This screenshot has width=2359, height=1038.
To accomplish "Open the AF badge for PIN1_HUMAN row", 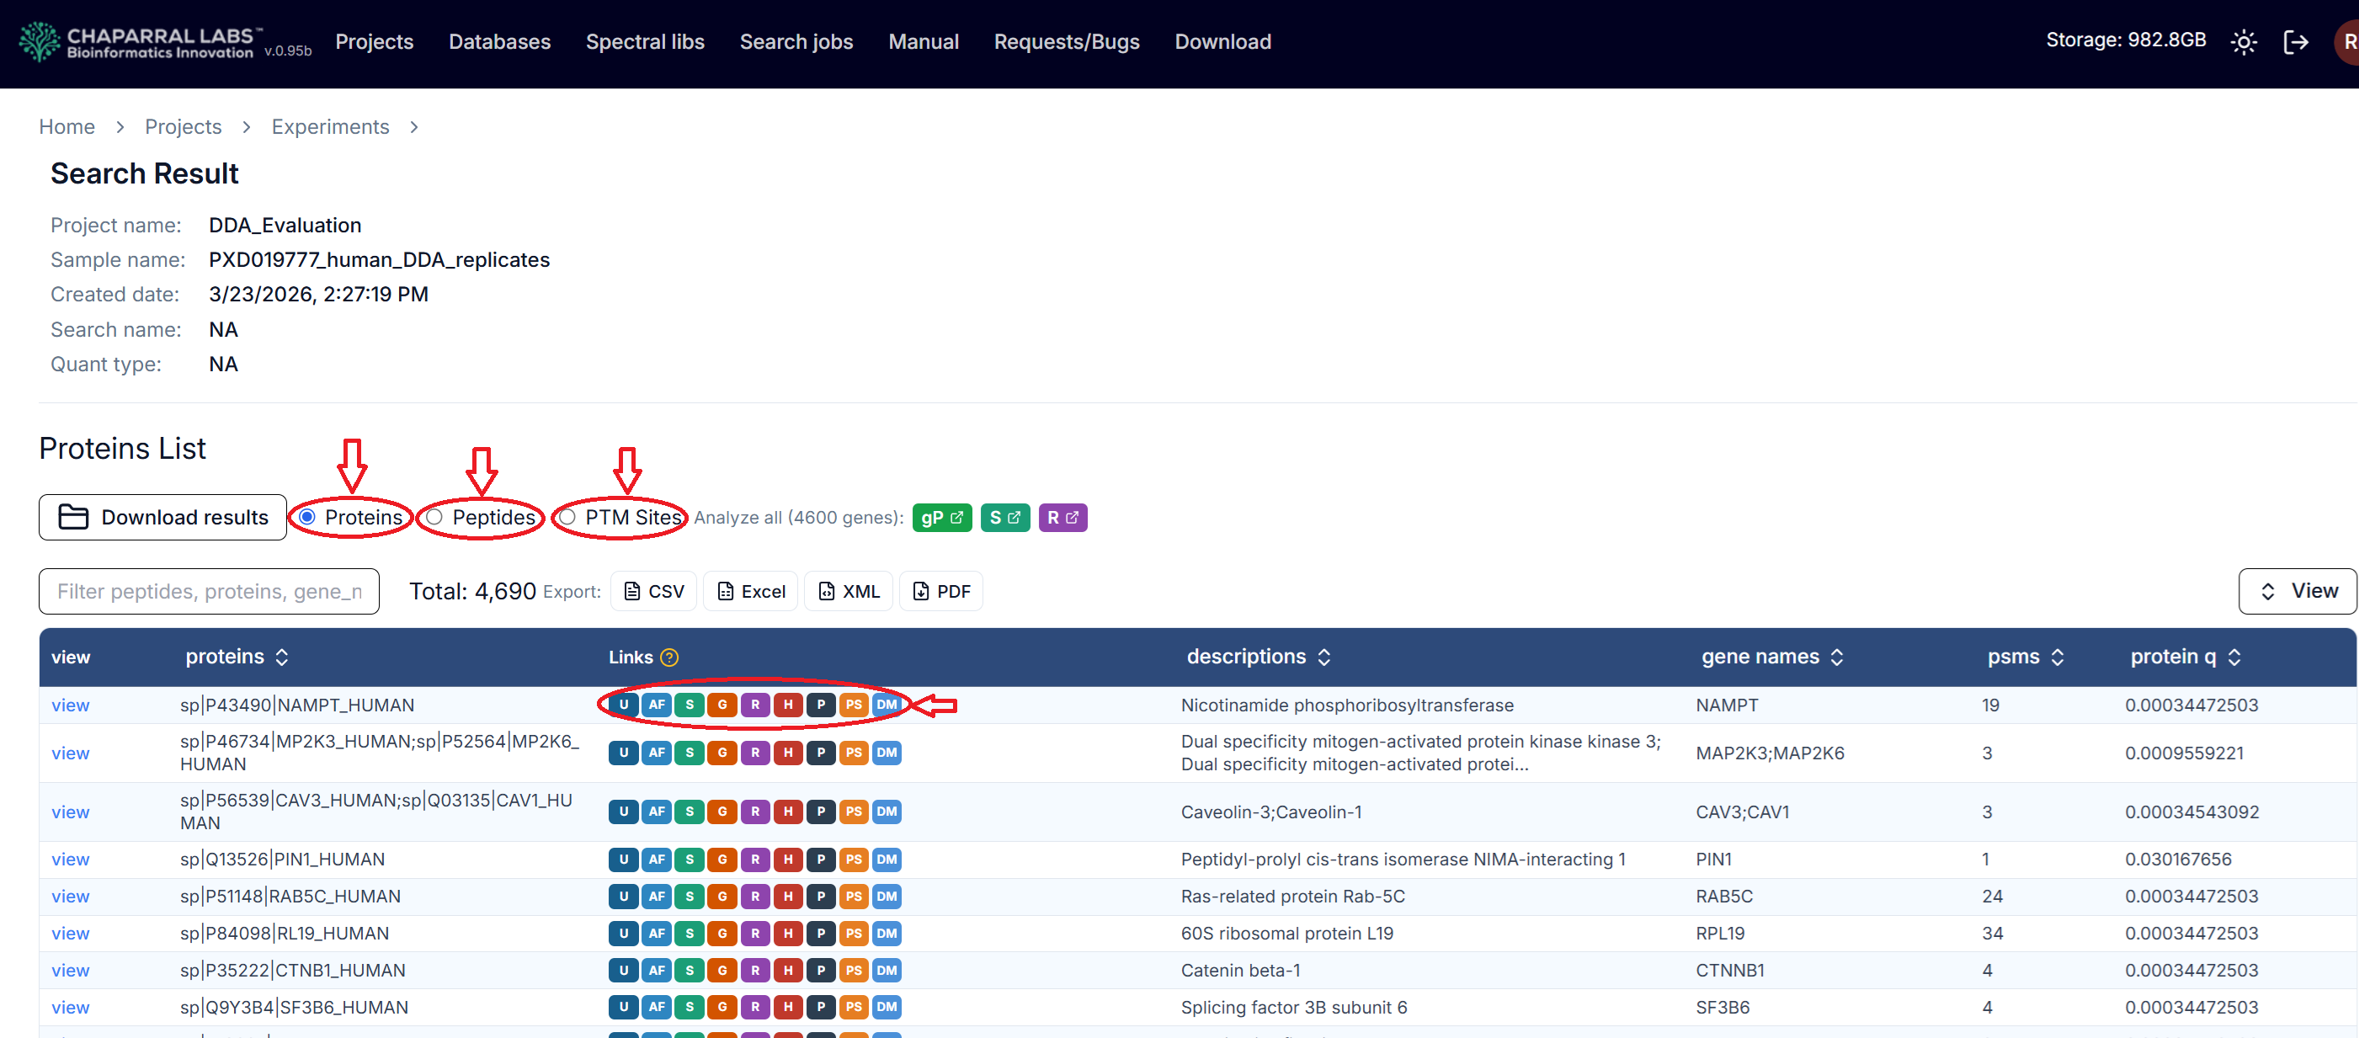I will click(657, 860).
